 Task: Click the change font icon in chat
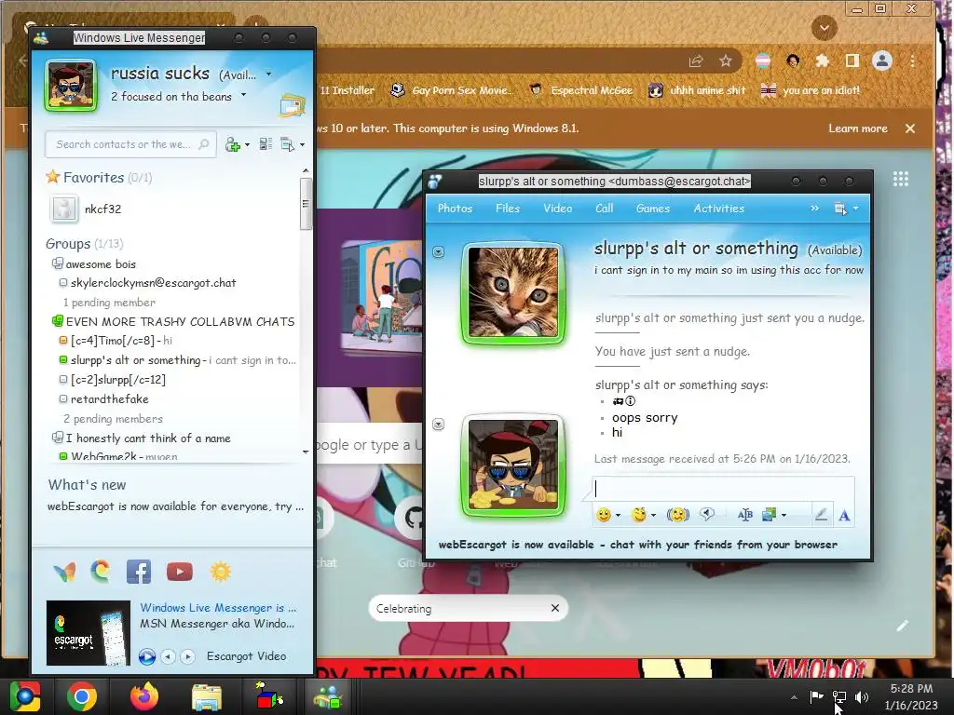[x=744, y=515]
